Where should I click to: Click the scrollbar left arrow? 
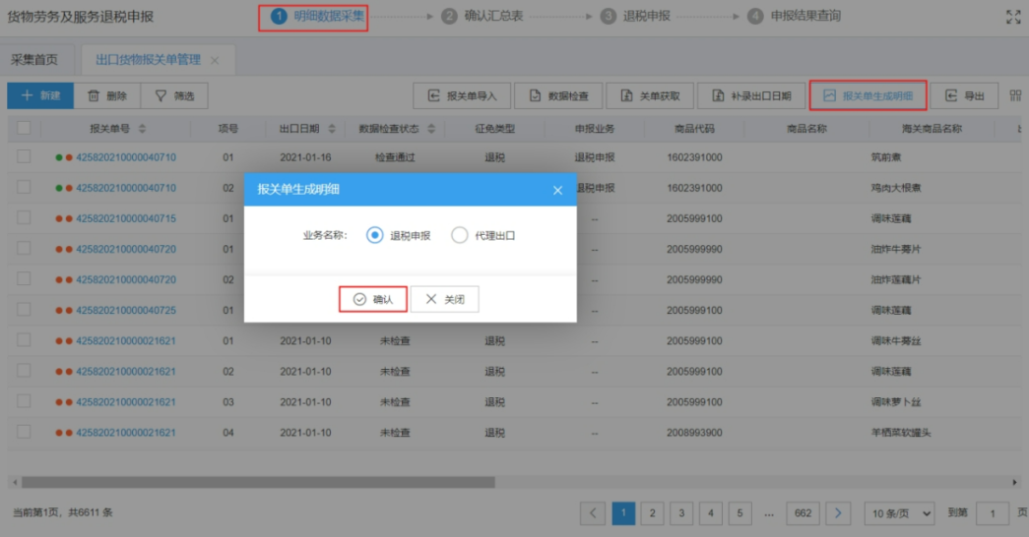pyautogui.click(x=15, y=483)
